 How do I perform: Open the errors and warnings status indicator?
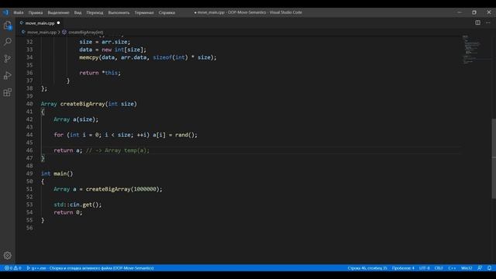tap(12, 268)
